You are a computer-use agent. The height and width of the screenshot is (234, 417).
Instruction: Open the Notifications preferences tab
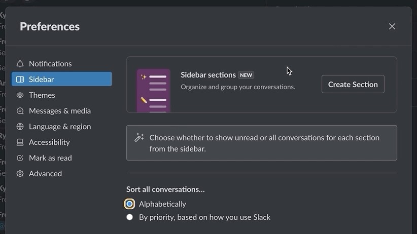(x=62, y=64)
